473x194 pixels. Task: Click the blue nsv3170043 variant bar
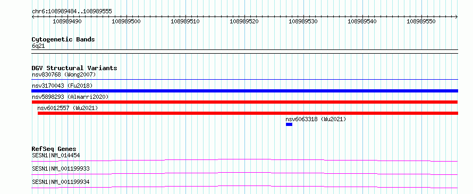(x=244, y=91)
